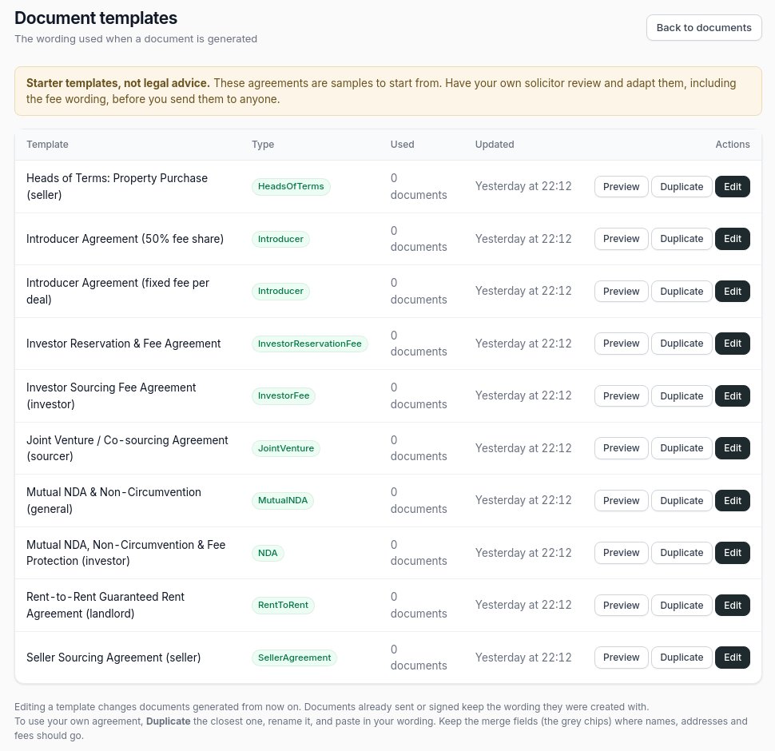Image resolution: width=775 pixels, height=751 pixels.
Task: Click the InvestorFee type badge
Action: pos(283,395)
